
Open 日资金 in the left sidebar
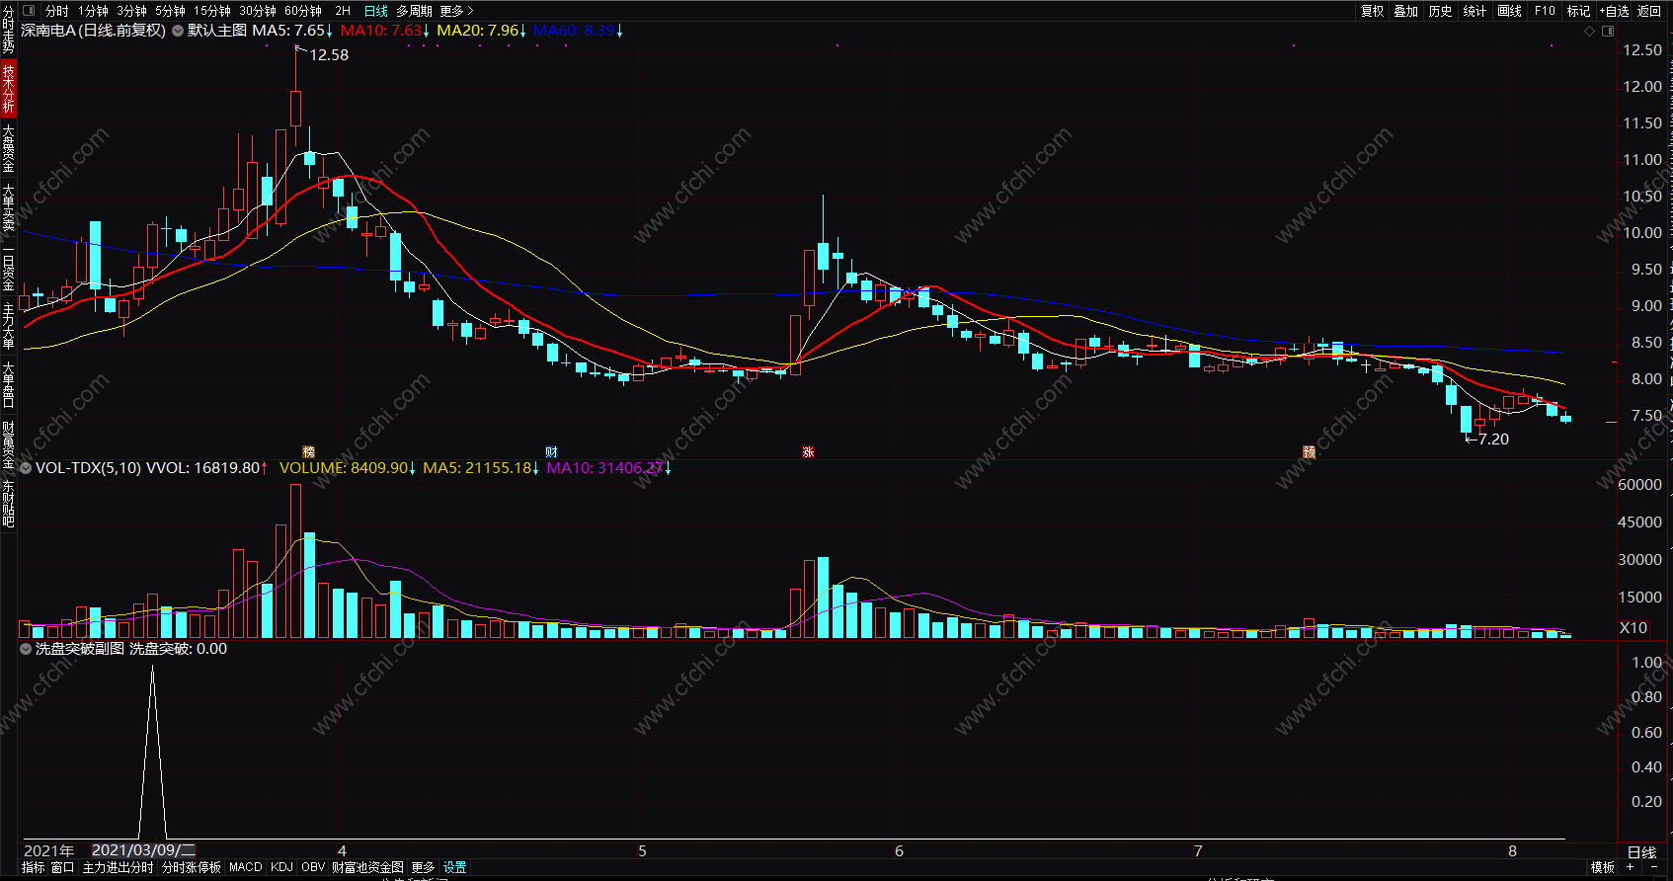[x=8, y=267]
